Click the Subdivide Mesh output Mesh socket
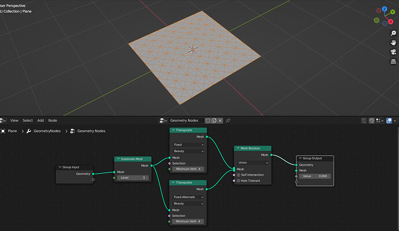 152,165
